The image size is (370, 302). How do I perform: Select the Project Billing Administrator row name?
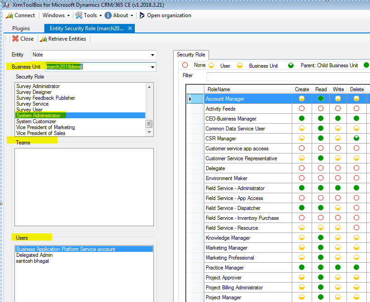pos(234,288)
